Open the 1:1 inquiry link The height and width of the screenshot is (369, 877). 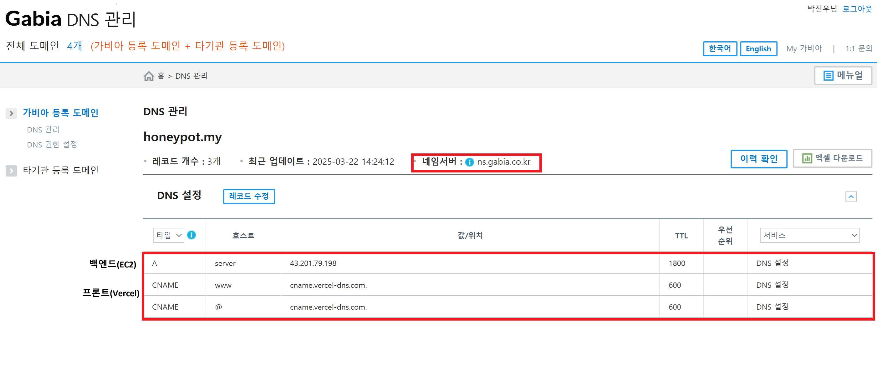click(x=859, y=49)
